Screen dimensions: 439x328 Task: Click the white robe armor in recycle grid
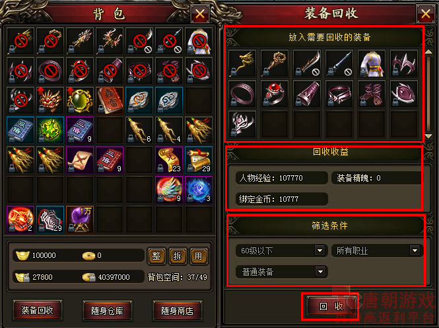click(x=372, y=63)
